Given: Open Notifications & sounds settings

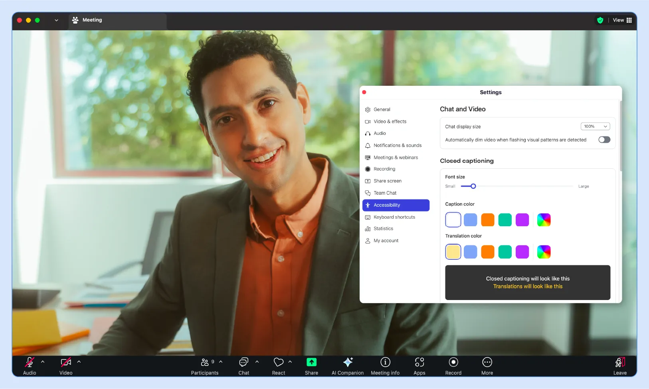Looking at the screenshot, I should [398, 145].
